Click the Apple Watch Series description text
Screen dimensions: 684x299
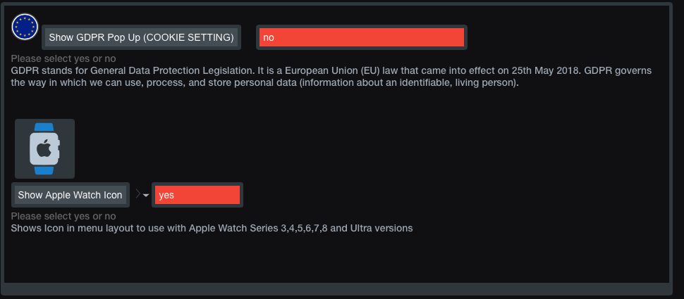(212, 228)
